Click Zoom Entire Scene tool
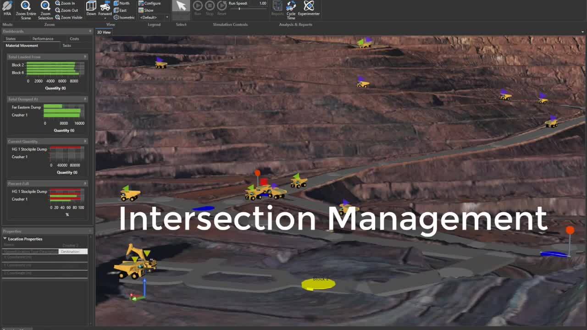The width and height of the screenshot is (587, 330). pyautogui.click(x=26, y=9)
